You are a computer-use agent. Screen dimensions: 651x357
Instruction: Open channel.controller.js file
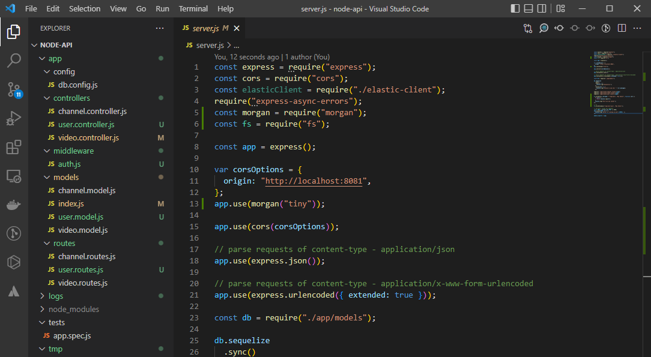tap(92, 111)
